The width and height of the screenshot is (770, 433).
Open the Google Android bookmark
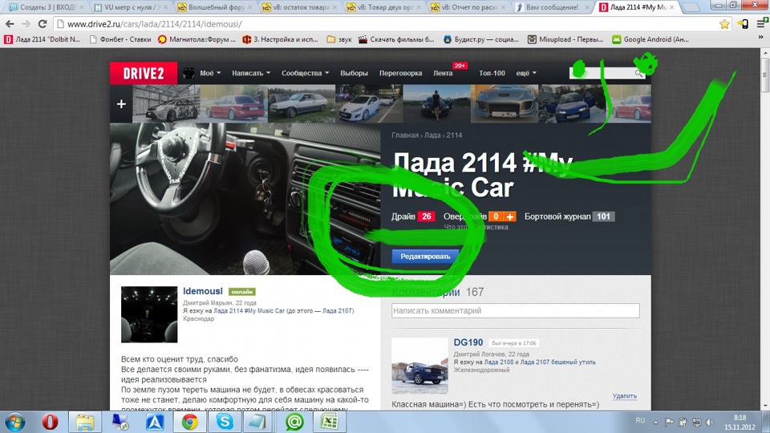click(650, 39)
